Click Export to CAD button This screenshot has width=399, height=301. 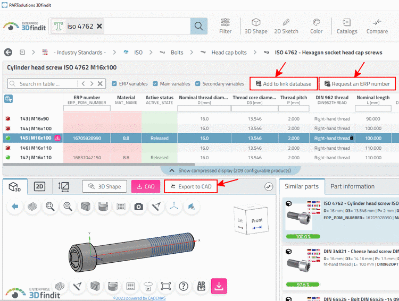190,186
